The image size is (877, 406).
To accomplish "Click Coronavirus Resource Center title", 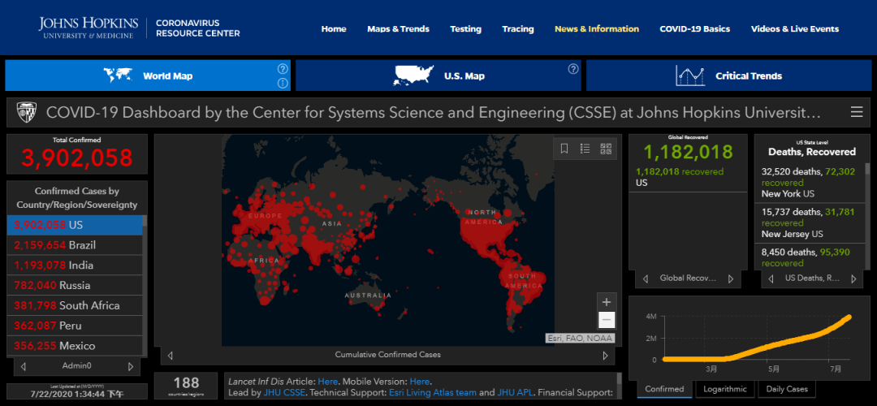I will pyautogui.click(x=197, y=28).
